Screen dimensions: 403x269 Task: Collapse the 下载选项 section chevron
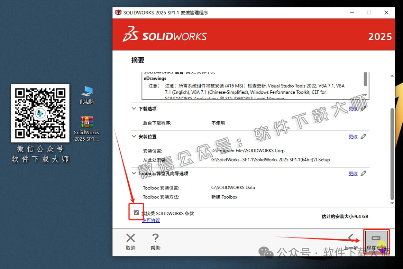(x=134, y=109)
